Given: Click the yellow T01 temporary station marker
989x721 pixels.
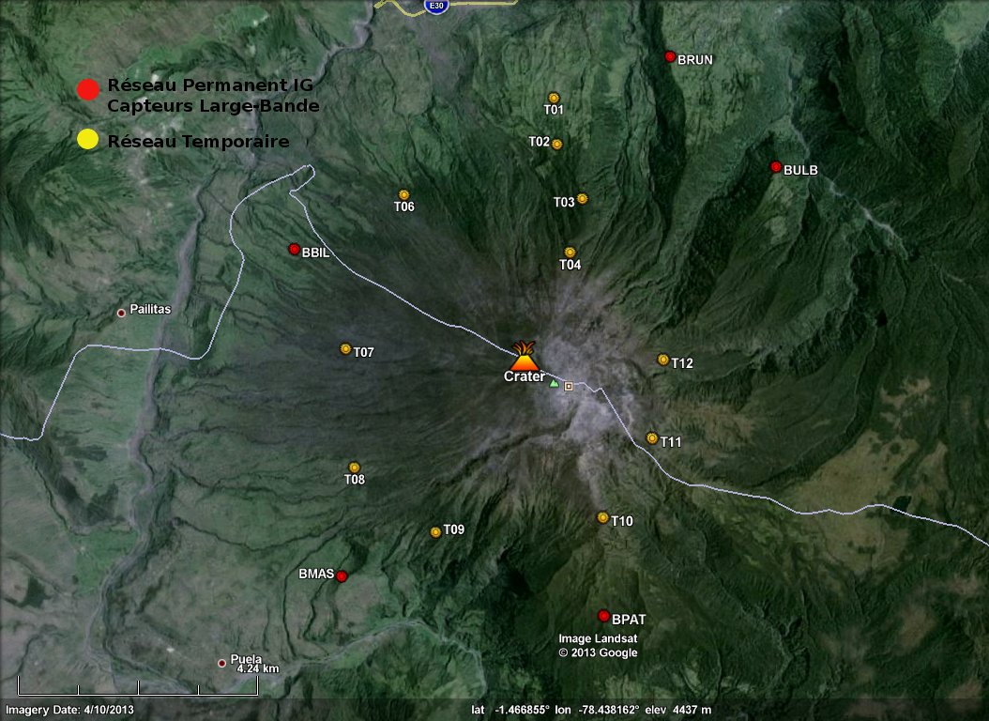Looking at the screenshot, I should click(554, 97).
